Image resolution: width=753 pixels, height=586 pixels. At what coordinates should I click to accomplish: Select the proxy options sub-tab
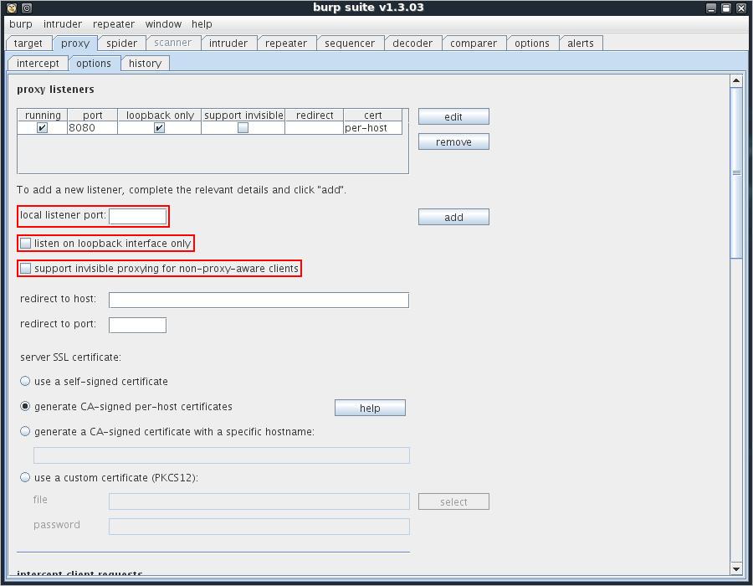(94, 64)
